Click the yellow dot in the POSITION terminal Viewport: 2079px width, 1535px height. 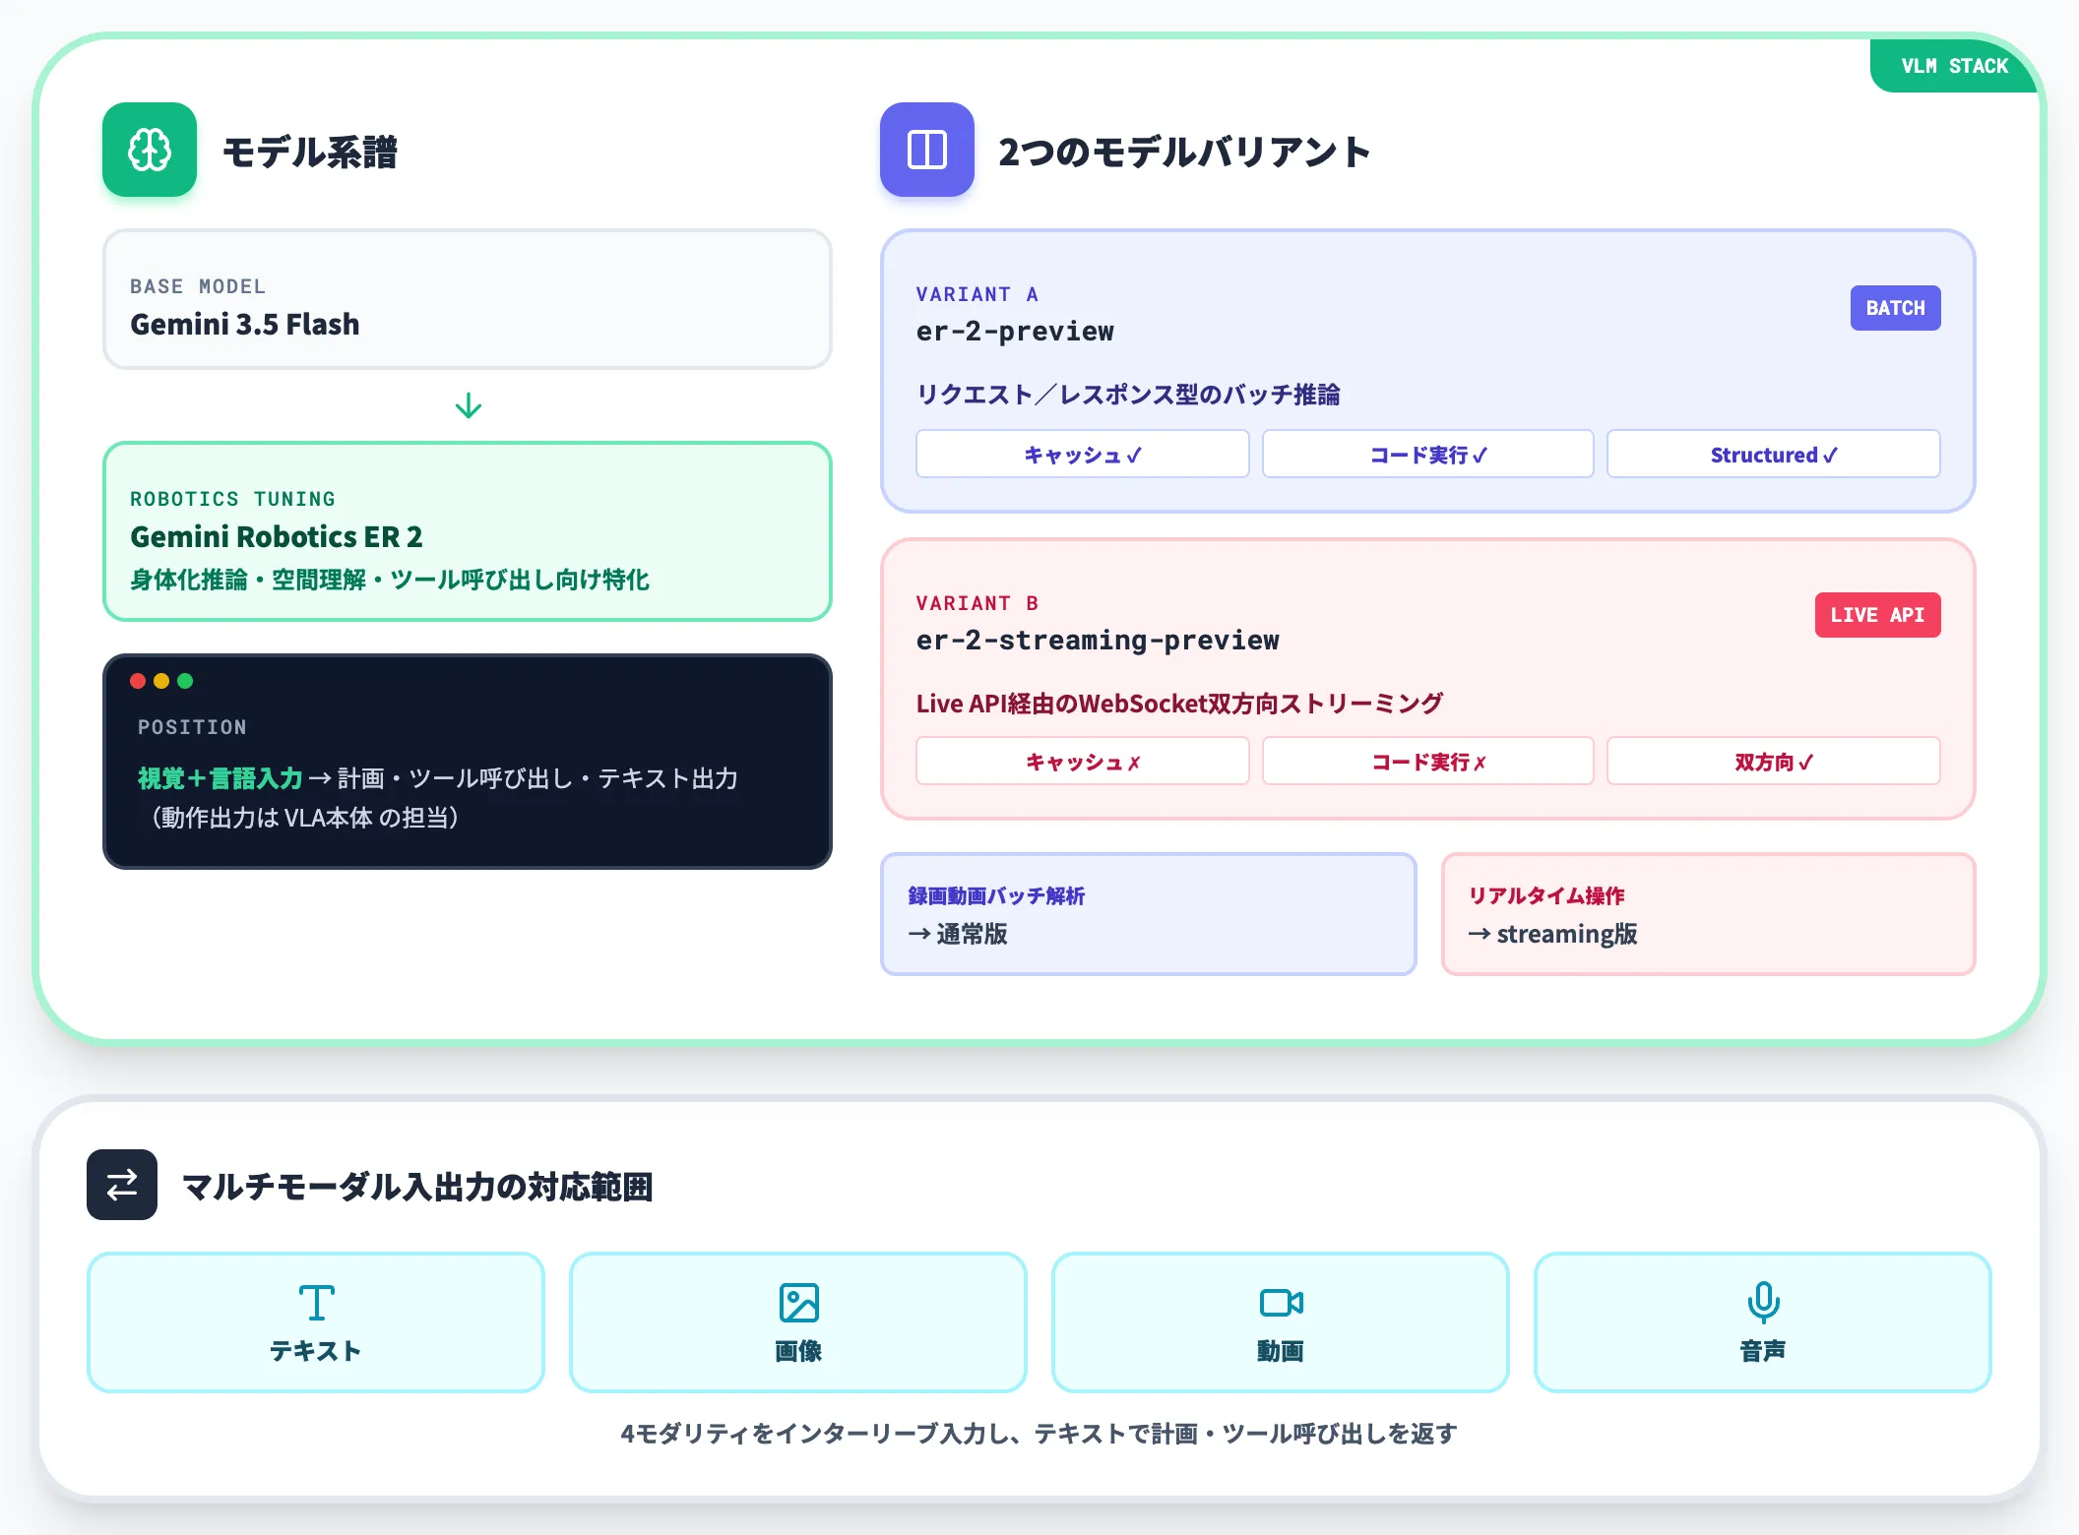coord(161,681)
